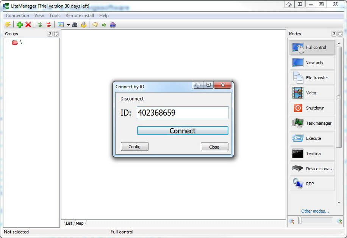
Task: Open the Tools menu
Action: 55,16
